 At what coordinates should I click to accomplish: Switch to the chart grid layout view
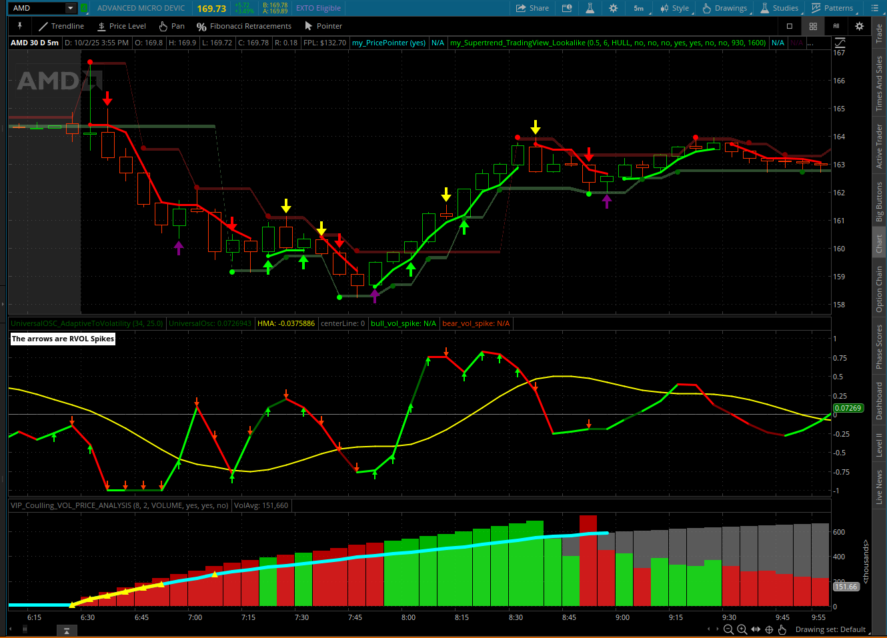[813, 26]
